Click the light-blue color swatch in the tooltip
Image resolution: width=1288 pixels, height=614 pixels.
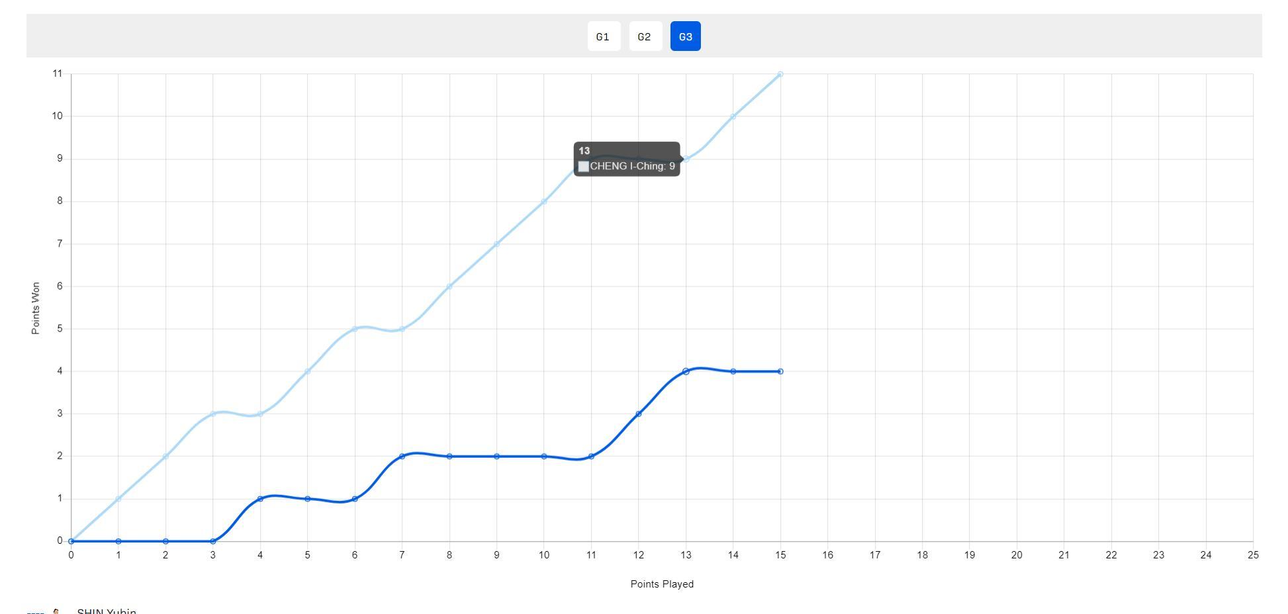[583, 167]
